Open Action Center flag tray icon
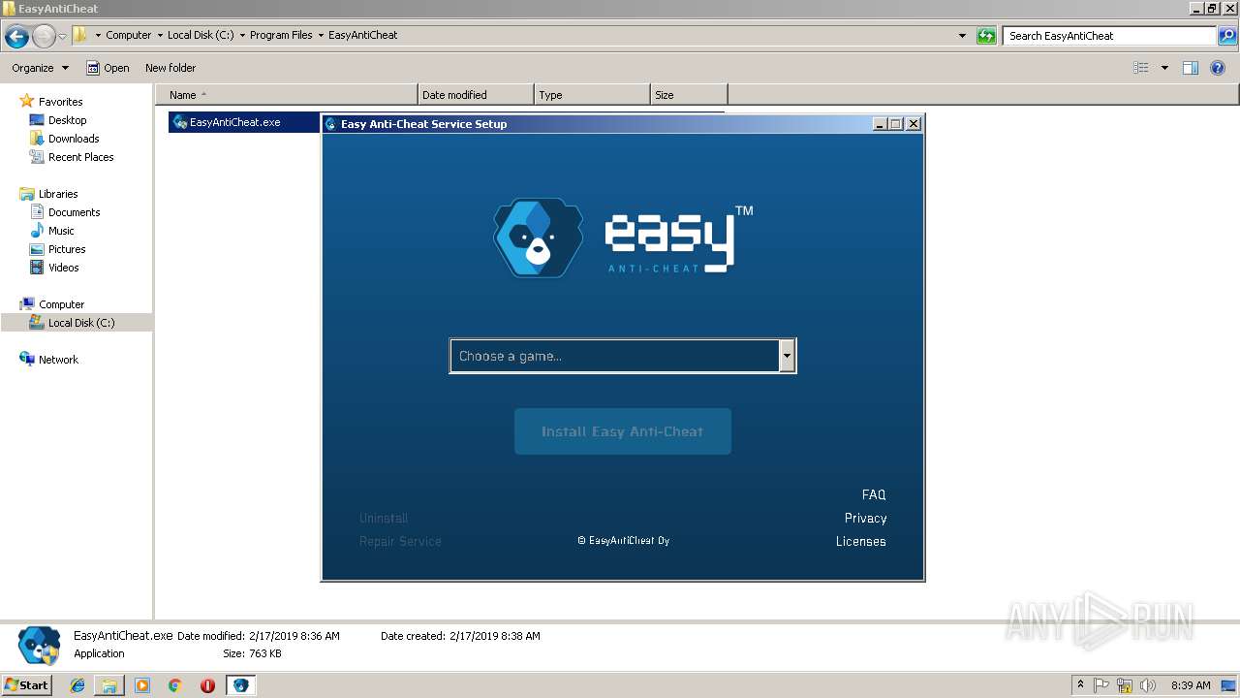Screen dimensions: 1240x698 click(1101, 685)
